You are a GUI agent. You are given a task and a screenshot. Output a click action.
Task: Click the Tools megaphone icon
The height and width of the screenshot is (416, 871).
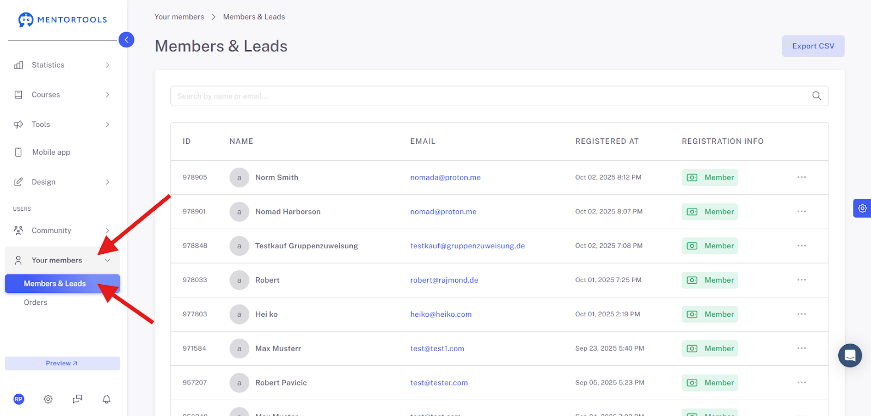pos(19,125)
